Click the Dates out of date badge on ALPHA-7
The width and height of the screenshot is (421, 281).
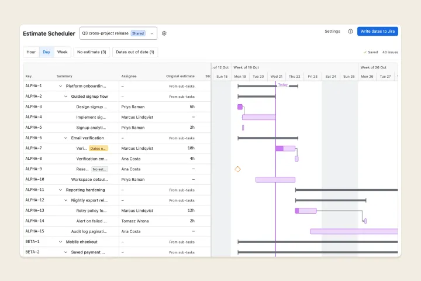point(99,149)
